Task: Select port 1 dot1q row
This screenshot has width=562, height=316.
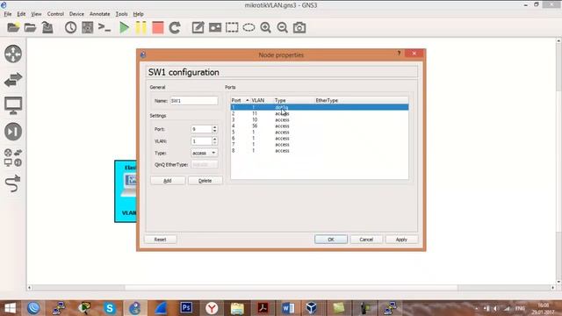Action: pos(320,107)
